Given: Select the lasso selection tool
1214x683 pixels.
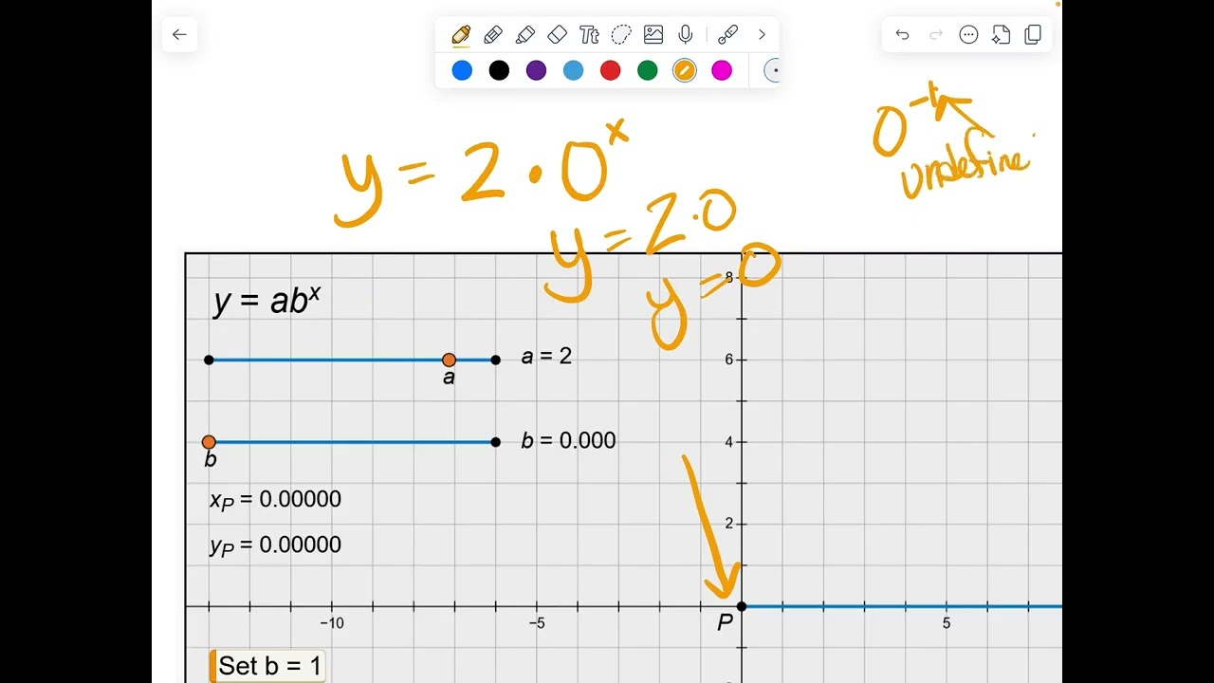Looking at the screenshot, I should pyautogui.click(x=621, y=35).
